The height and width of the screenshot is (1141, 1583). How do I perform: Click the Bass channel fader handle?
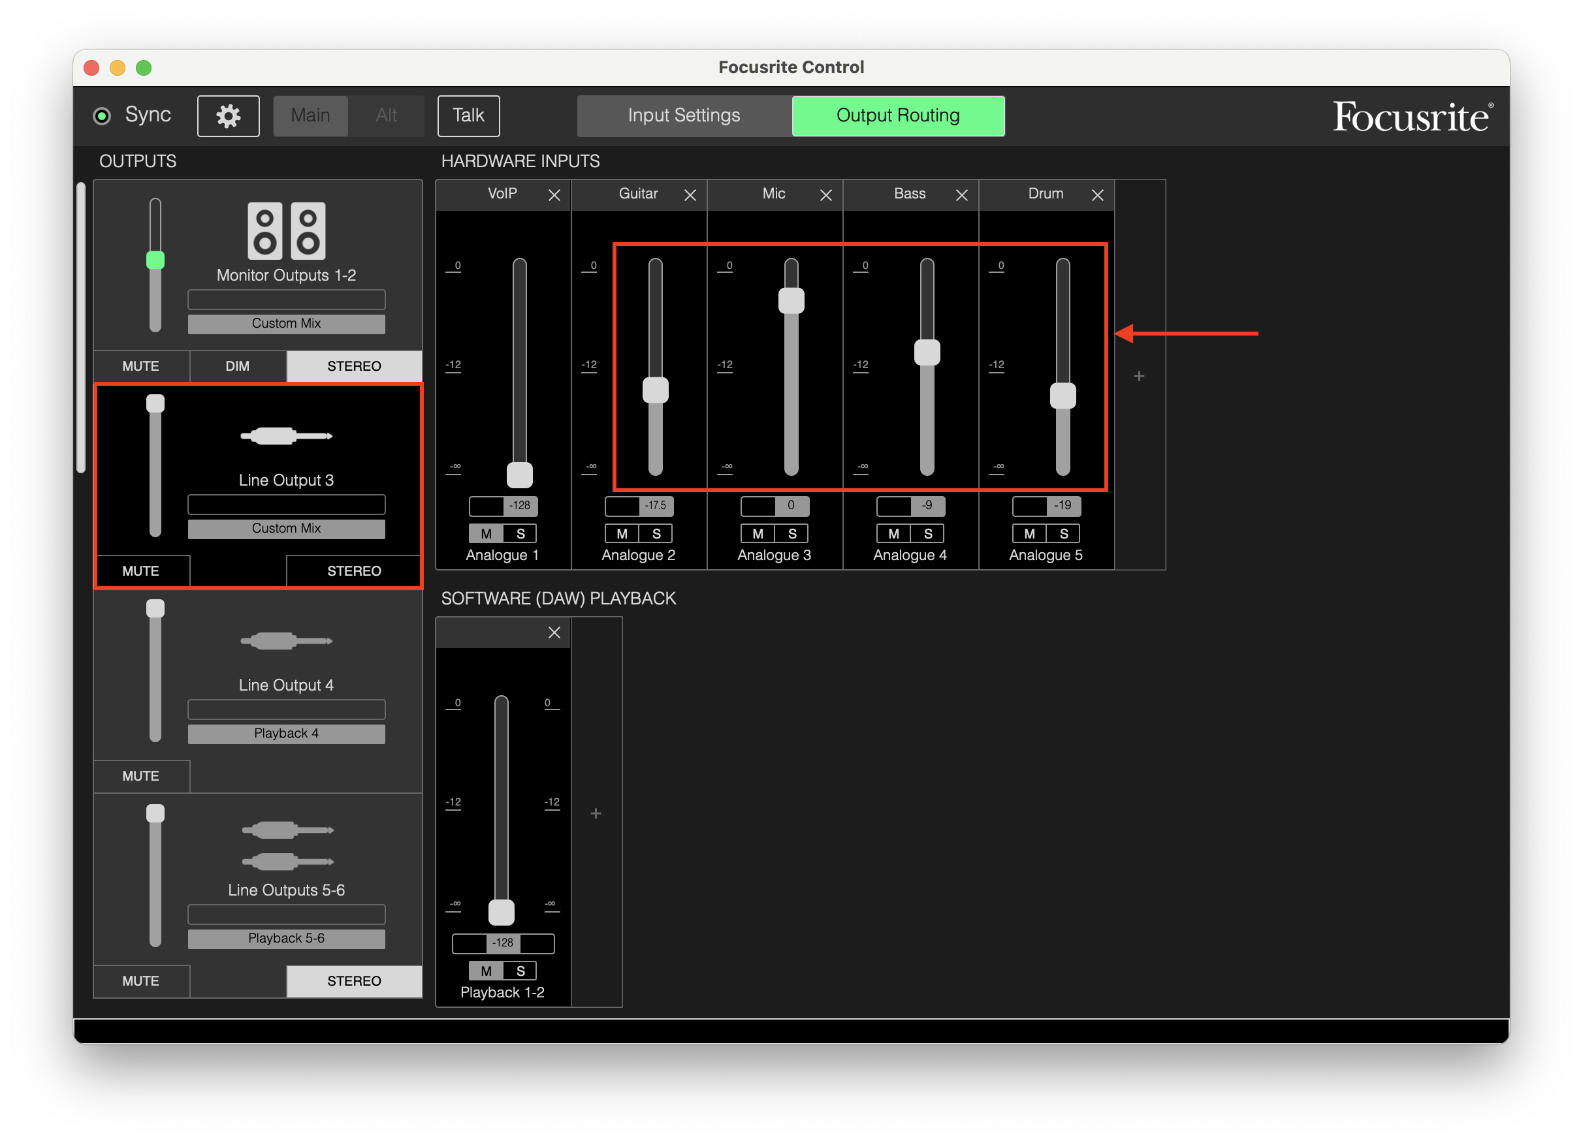pos(927,352)
